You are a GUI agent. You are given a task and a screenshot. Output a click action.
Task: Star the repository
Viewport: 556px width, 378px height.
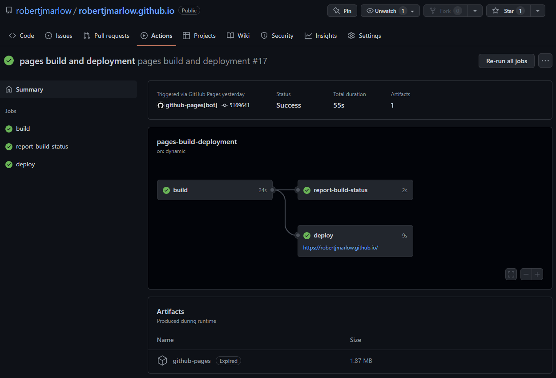coord(508,11)
